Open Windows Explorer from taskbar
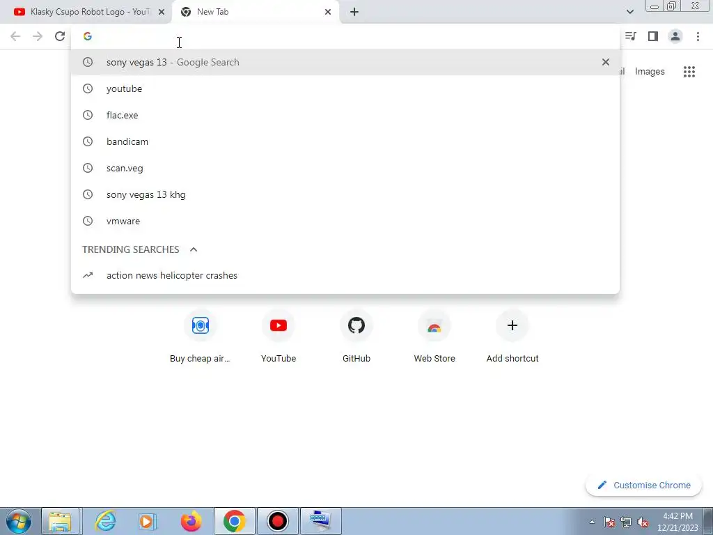This screenshot has width=713, height=535. 60,521
